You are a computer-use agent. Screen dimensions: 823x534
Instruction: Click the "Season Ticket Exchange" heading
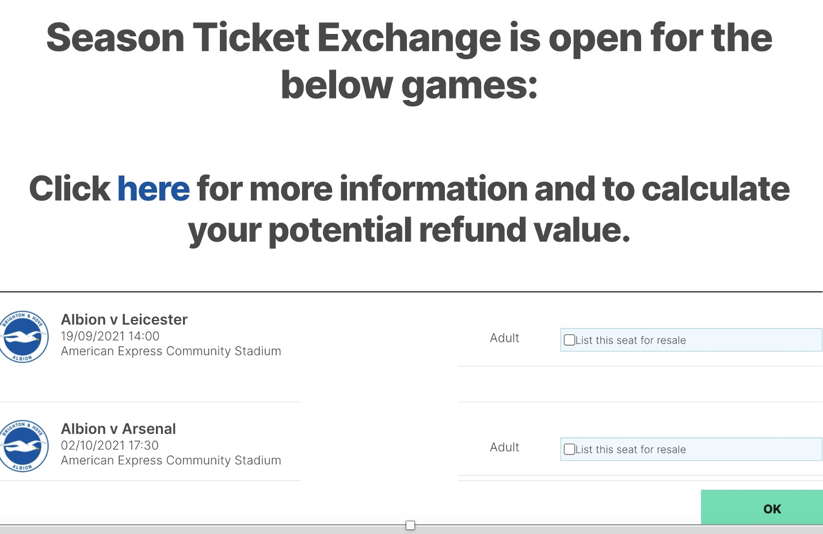pyautogui.click(x=273, y=38)
